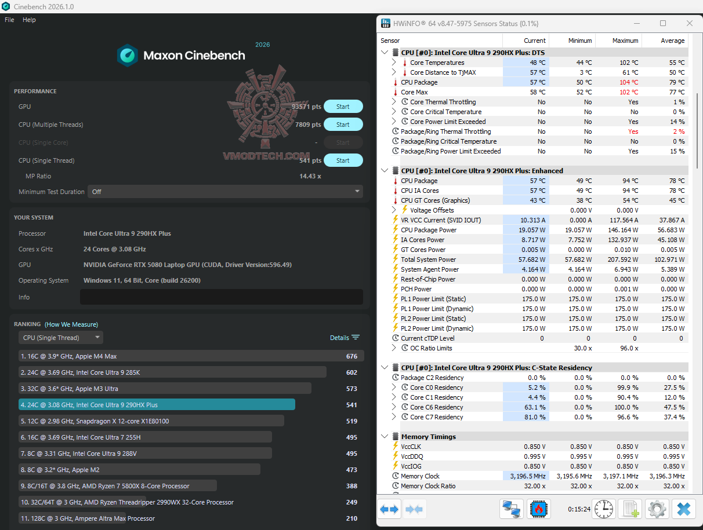Collapse the CPU DTS sensor group
This screenshot has width=703, height=530.
(385, 53)
